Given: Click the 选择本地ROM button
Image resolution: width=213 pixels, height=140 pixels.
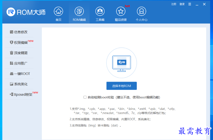Looking at the screenshot, I should (x=122, y=86).
